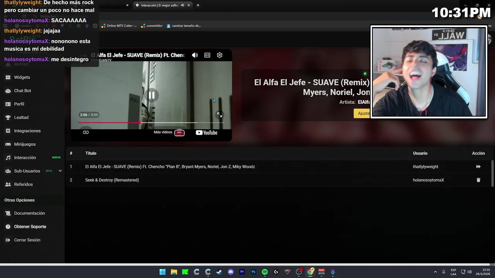This screenshot has width=495, height=278.
Task: Open Widgets in the sidebar
Action: pyautogui.click(x=22, y=77)
